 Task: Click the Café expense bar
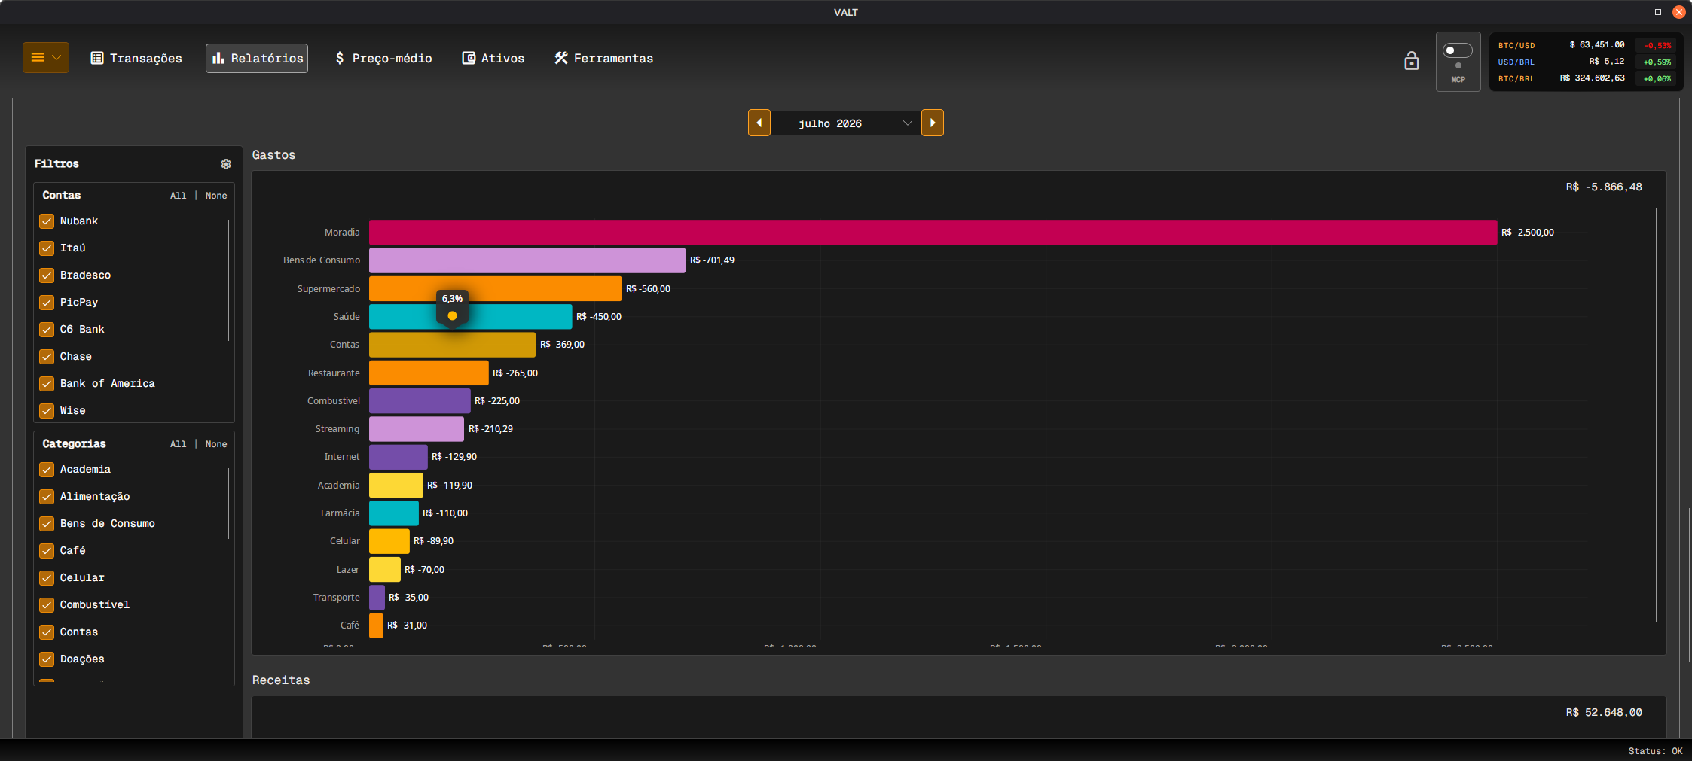[x=376, y=626]
